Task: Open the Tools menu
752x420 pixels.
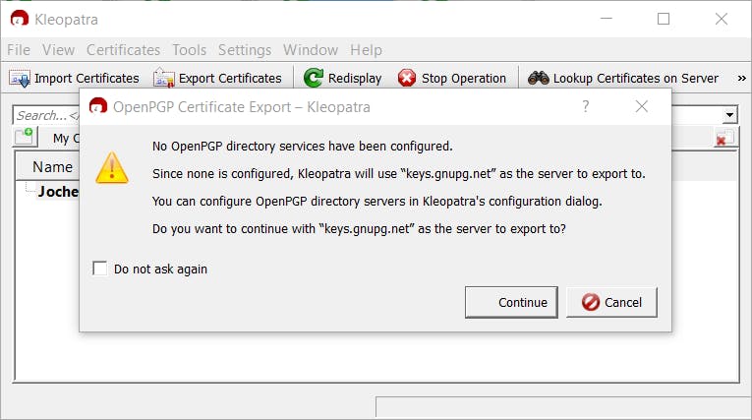Action: (x=190, y=50)
